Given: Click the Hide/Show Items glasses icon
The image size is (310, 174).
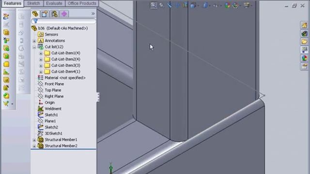Looking at the screenshot, I should [x=216, y=5].
